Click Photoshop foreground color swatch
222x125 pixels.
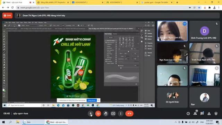(4, 90)
